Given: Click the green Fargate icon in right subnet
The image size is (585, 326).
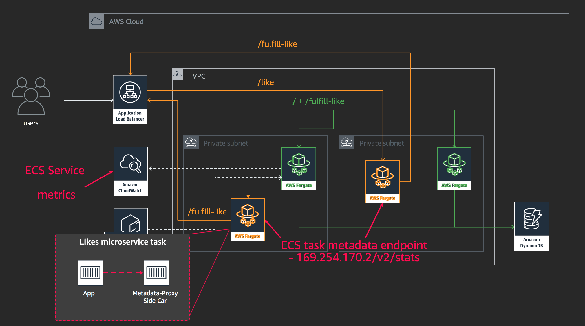Looking at the screenshot, I should pos(454,164).
